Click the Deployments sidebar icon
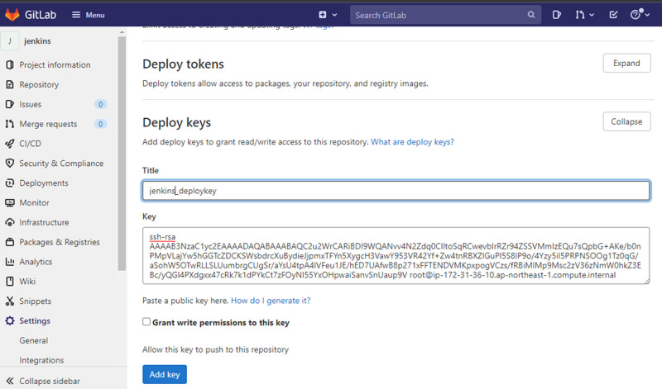662x389 pixels. [x=10, y=183]
